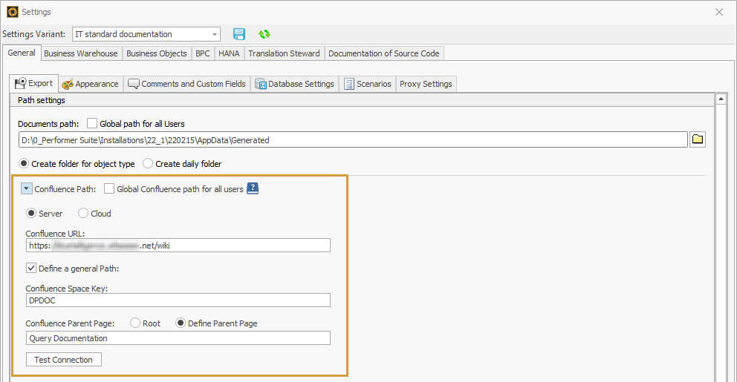
Task: Open the Appearance tab with palette icon
Action: (90, 84)
